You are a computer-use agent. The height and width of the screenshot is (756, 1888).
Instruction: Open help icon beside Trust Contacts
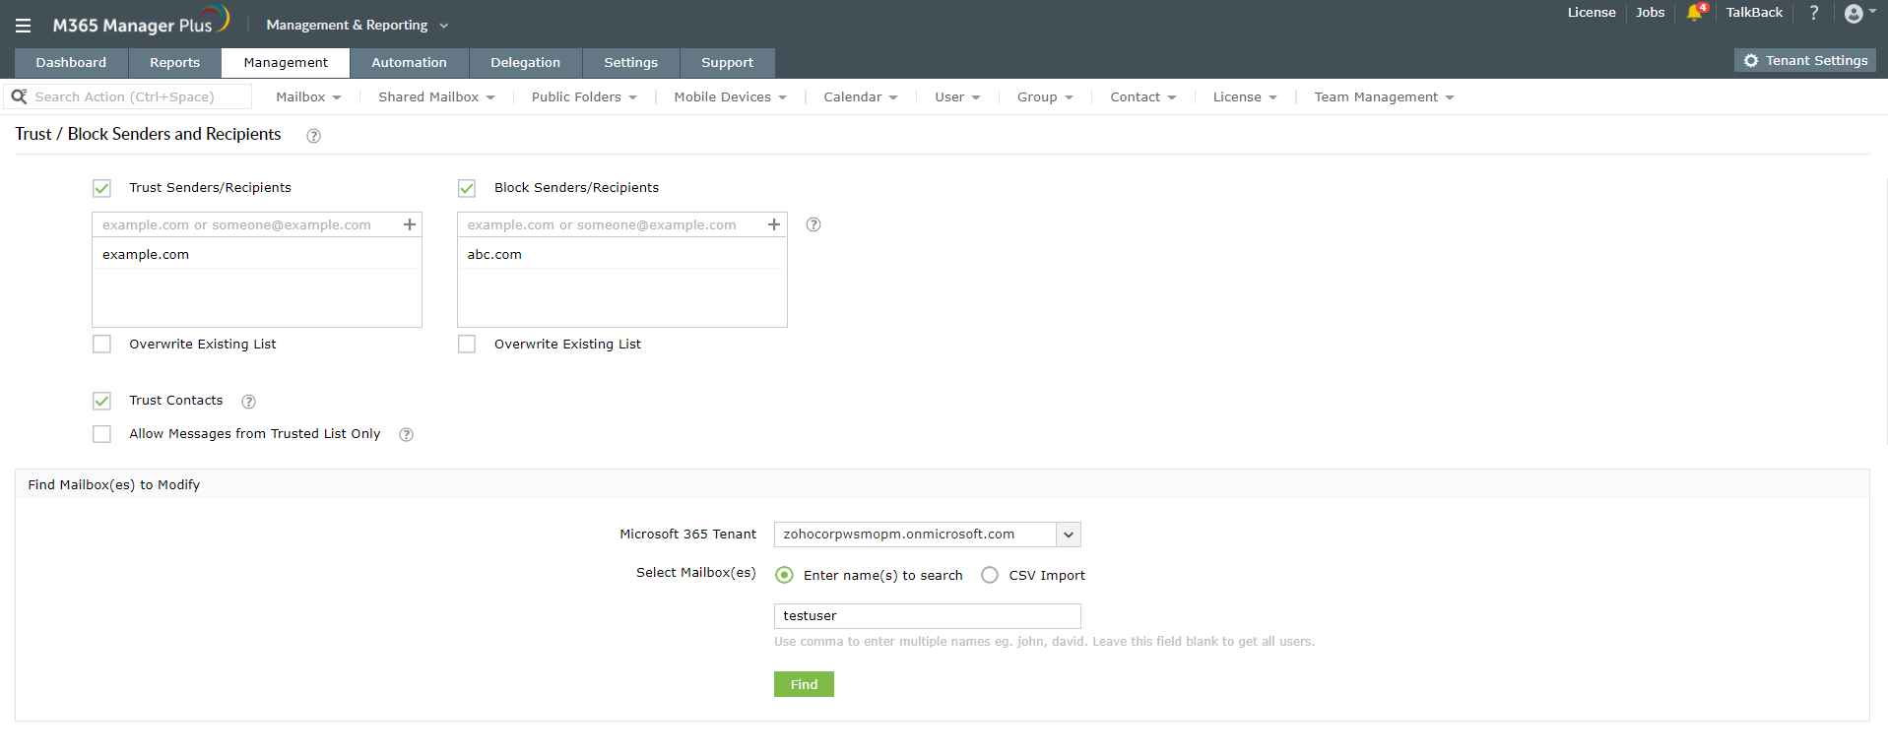click(249, 402)
